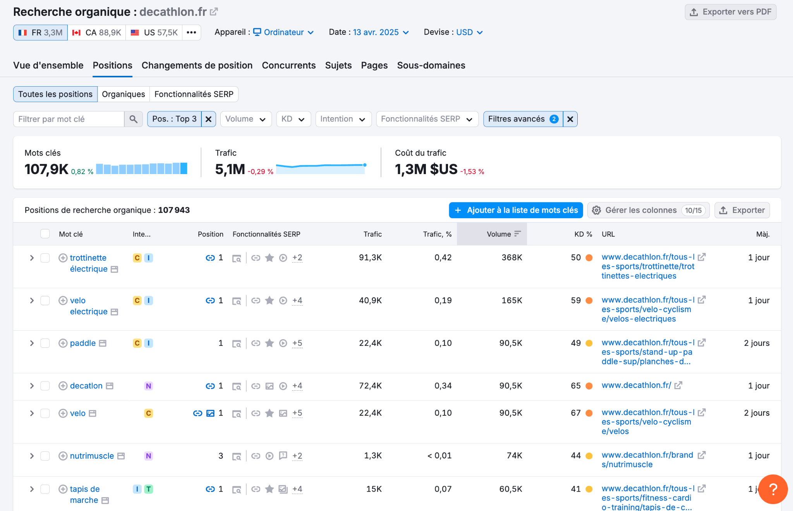Open the Date 13 avr. 2025 dropdown
This screenshot has height=511, width=793.
pos(381,32)
